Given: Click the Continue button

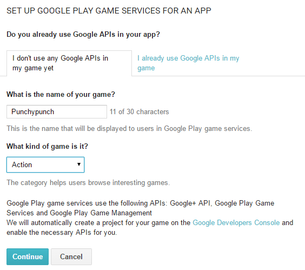Looking at the screenshot, I should [x=28, y=256].
